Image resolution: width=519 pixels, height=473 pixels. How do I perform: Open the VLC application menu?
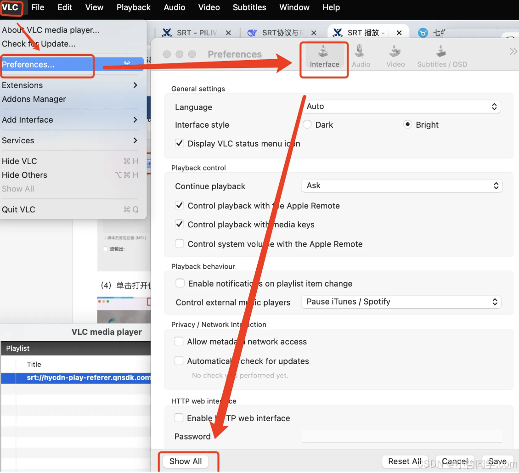[10, 7]
